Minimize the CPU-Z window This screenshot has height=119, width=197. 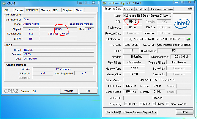(80, 3)
